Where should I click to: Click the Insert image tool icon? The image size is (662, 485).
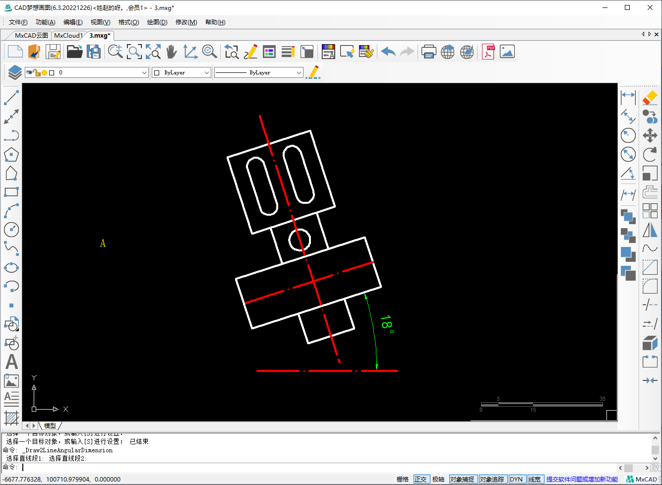(11, 381)
